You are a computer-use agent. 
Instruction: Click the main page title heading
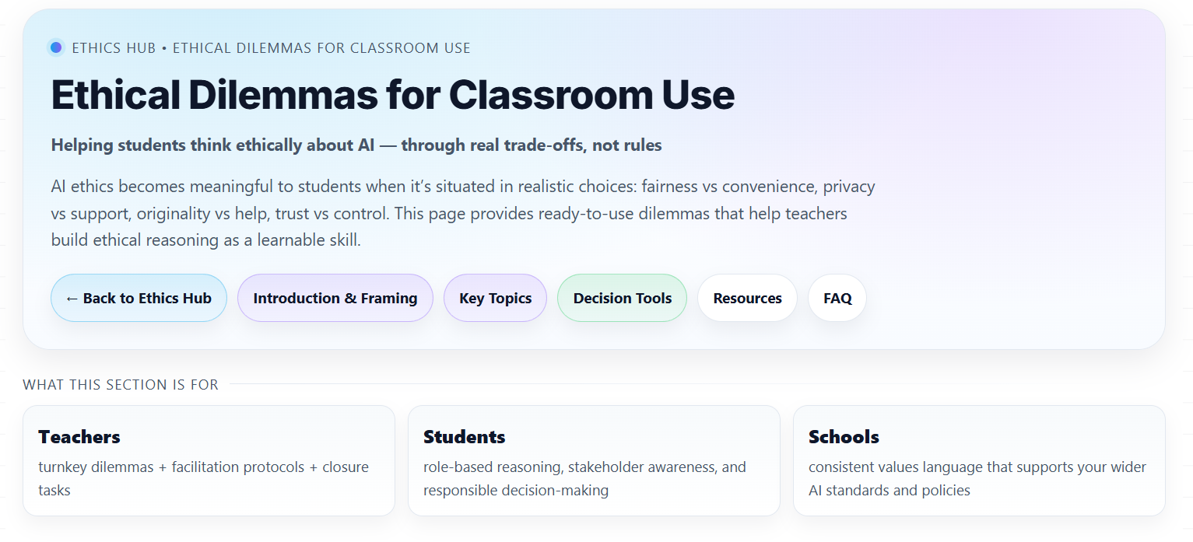click(392, 95)
